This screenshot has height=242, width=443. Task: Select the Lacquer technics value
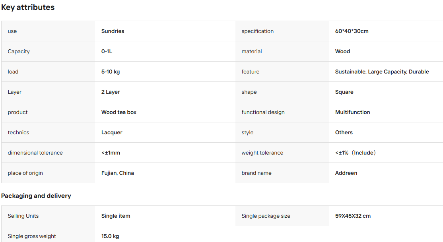pos(112,132)
